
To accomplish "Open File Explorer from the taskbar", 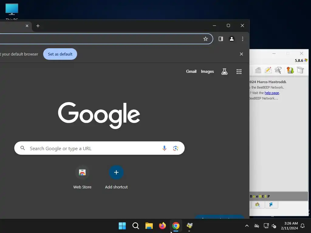I will tap(149, 226).
